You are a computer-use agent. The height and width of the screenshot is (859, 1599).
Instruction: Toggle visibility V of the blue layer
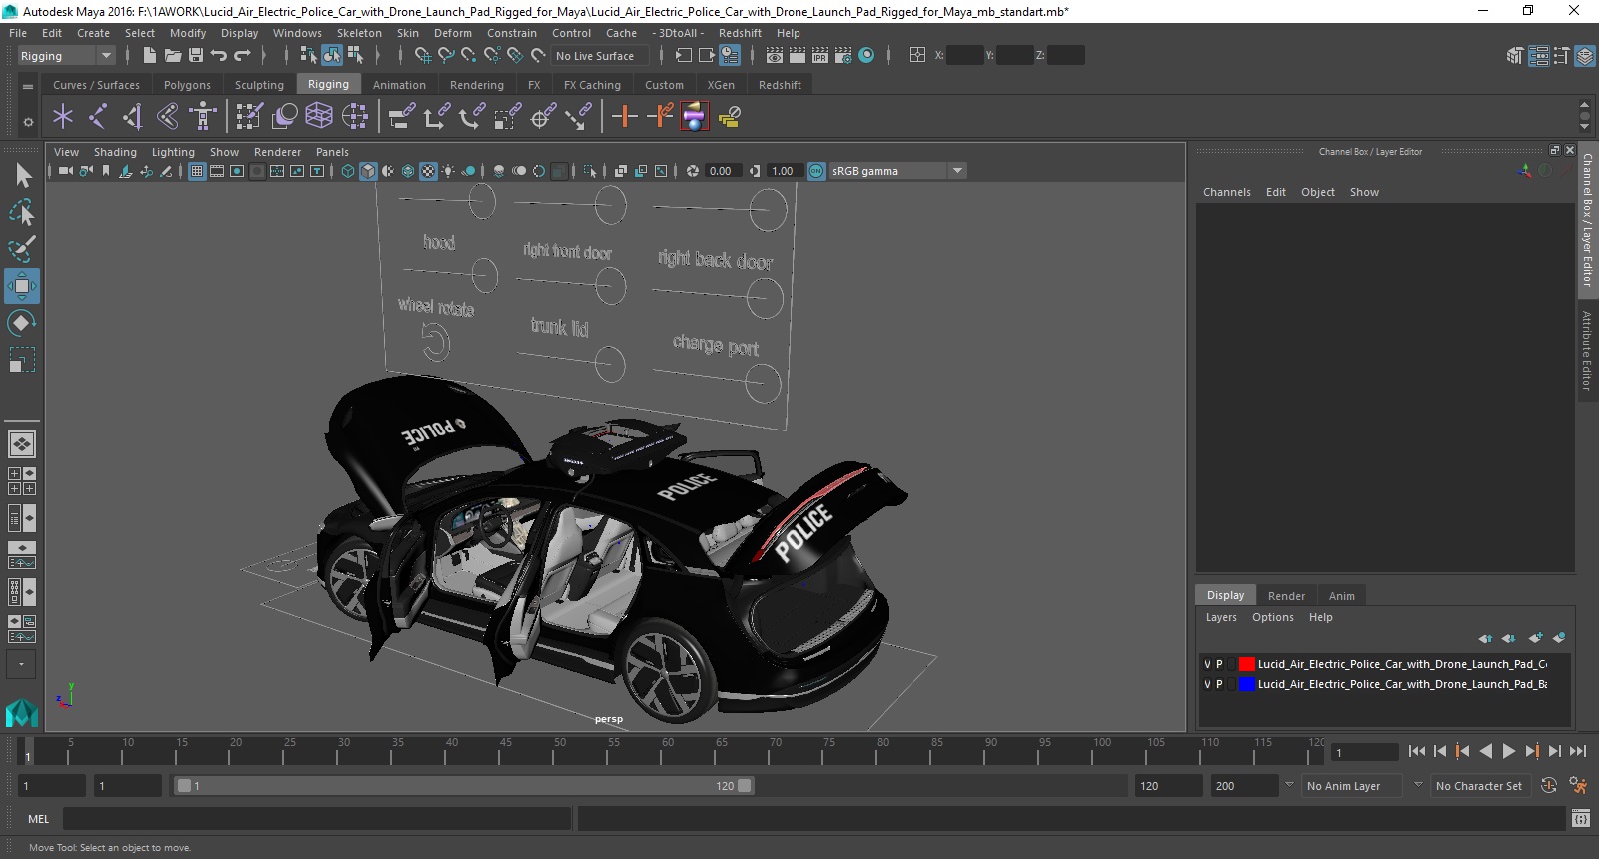[1207, 684]
